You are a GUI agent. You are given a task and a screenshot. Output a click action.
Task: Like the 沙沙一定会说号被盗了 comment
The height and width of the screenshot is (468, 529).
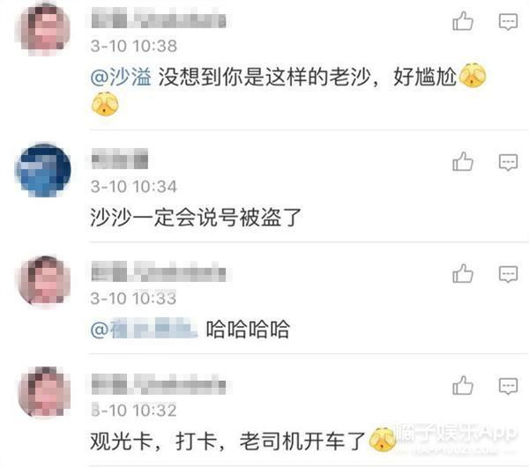[x=463, y=161]
